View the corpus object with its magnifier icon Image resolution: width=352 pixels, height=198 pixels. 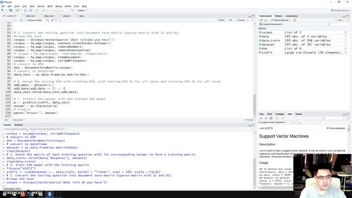(x=346, y=32)
